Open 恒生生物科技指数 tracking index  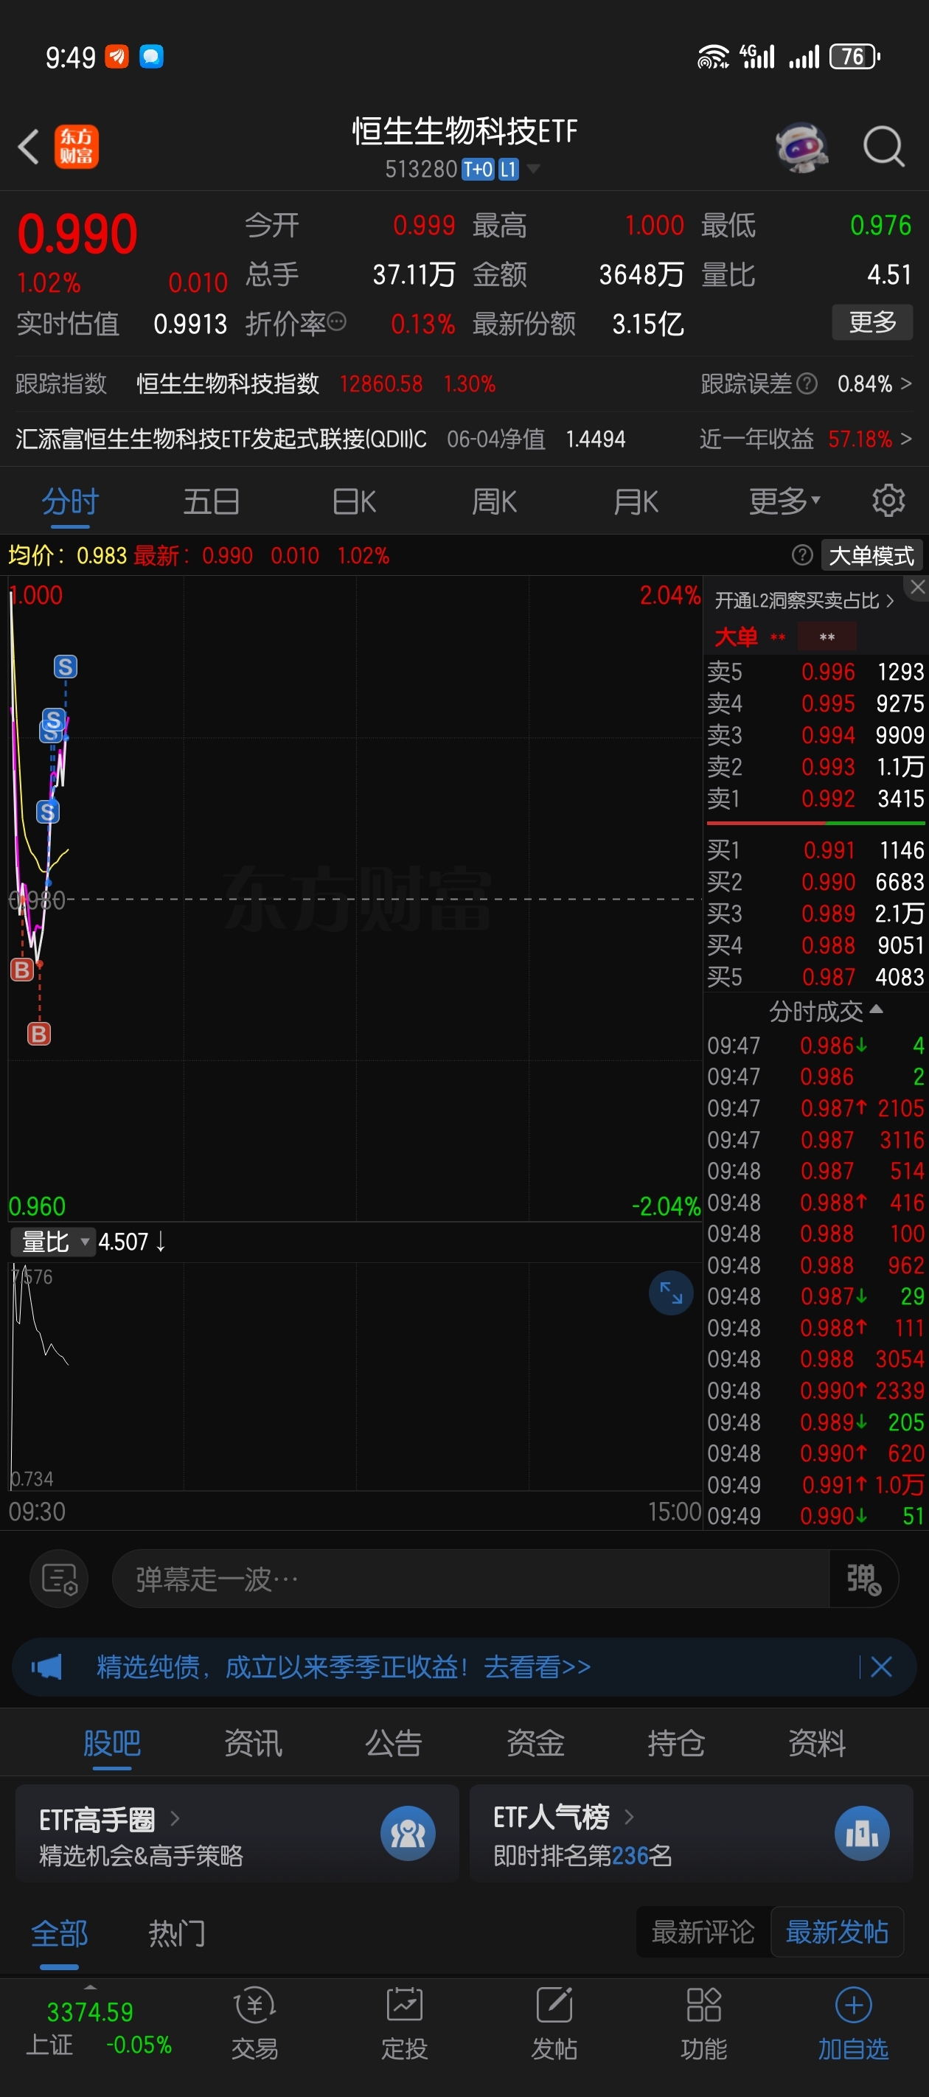(228, 383)
